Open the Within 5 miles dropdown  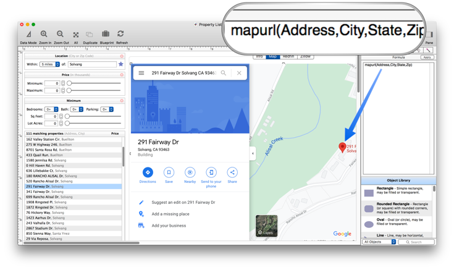(x=49, y=64)
